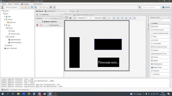172x96 pixels.
Task: Focus the grid X value field
Action: pyautogui.click(x=87, y=18)
